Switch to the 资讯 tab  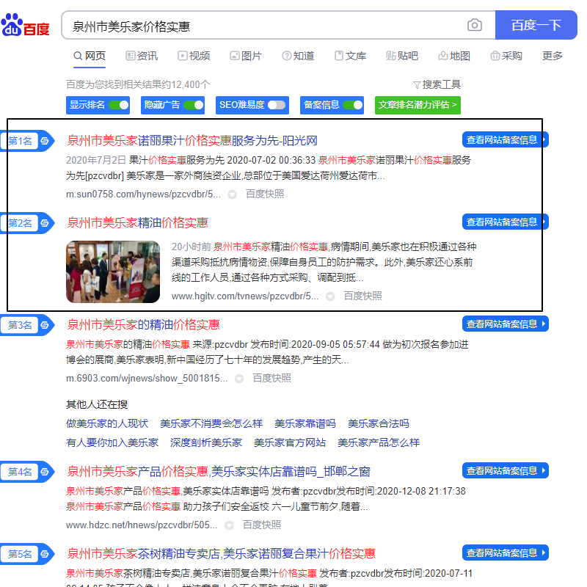[142, 56]
